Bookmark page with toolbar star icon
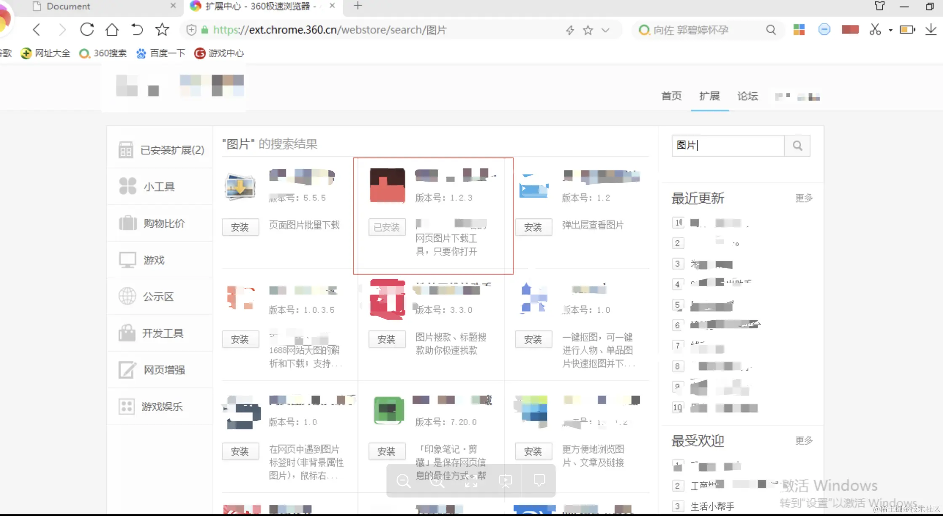The image size is (943, 516). point(162,29)
